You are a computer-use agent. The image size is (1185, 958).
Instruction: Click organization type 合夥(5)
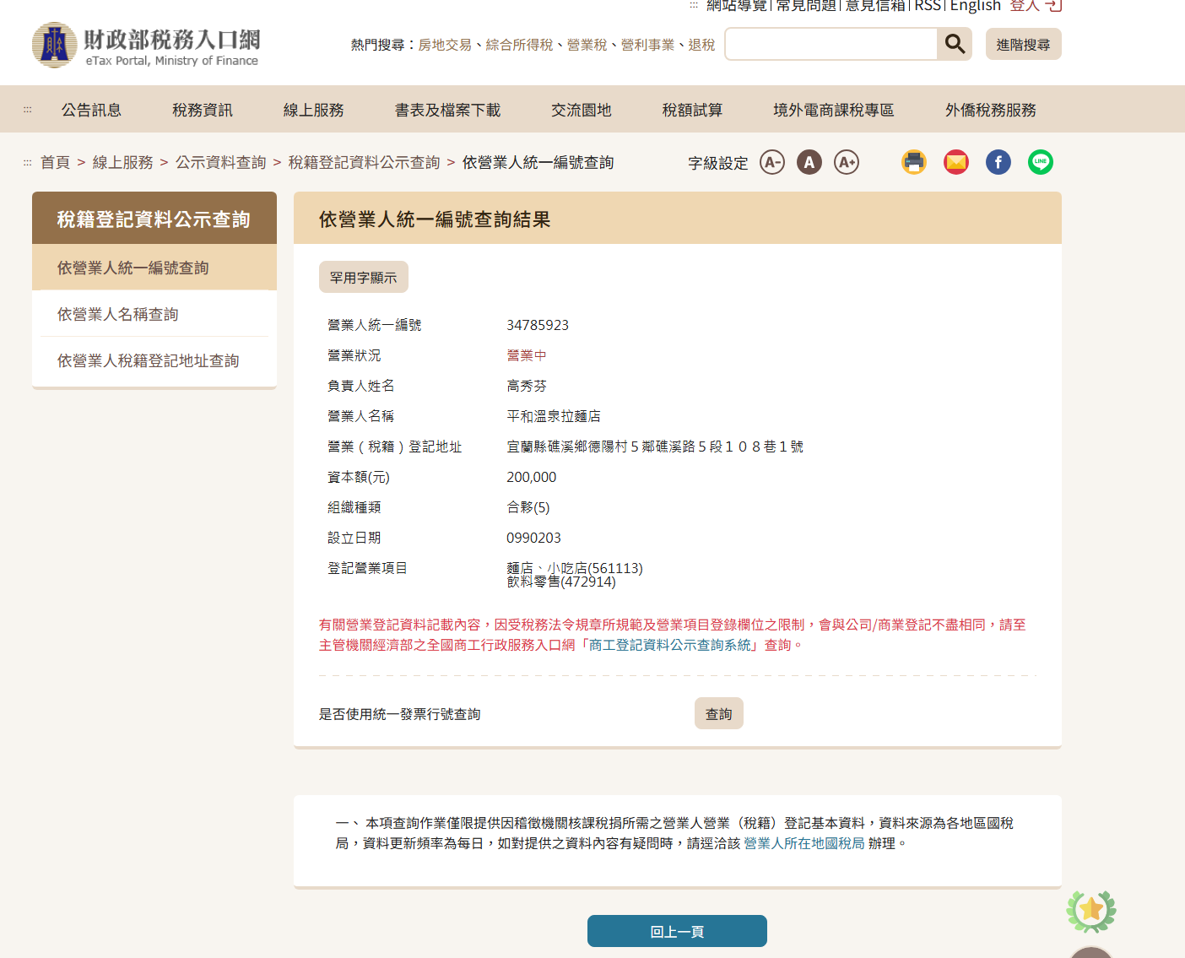(x=528, y=507)
